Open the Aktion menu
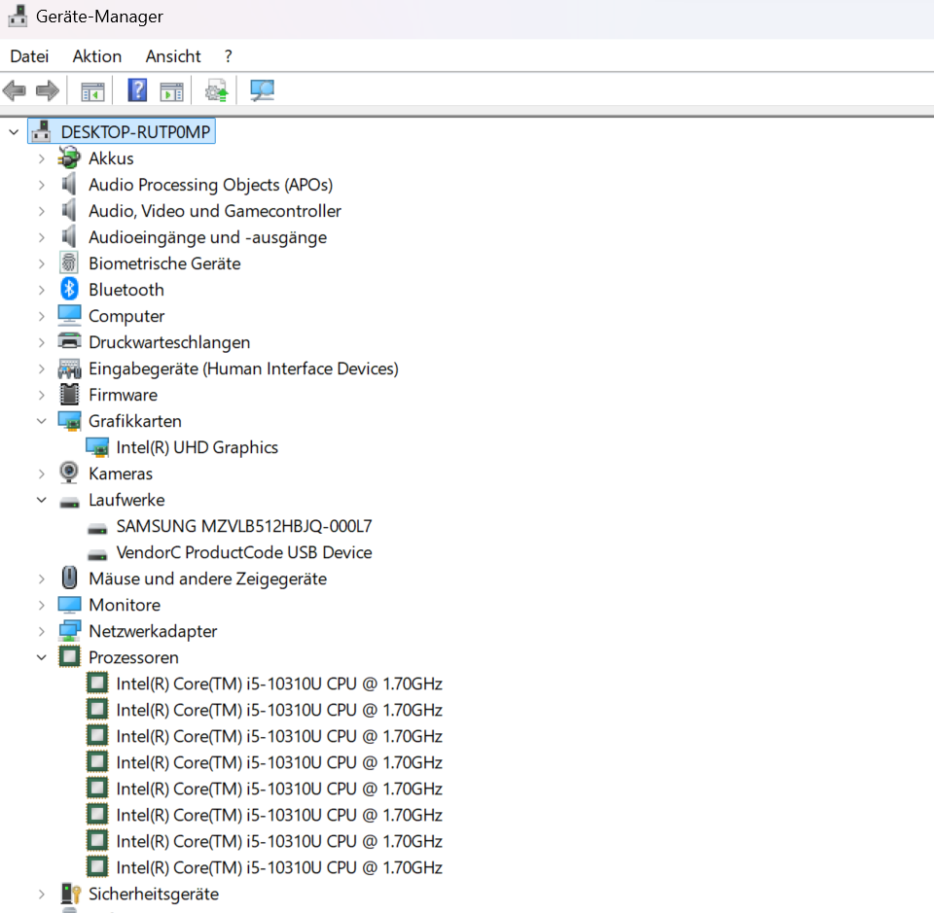The width and height of the screenshot is (934, 913). 97,56
